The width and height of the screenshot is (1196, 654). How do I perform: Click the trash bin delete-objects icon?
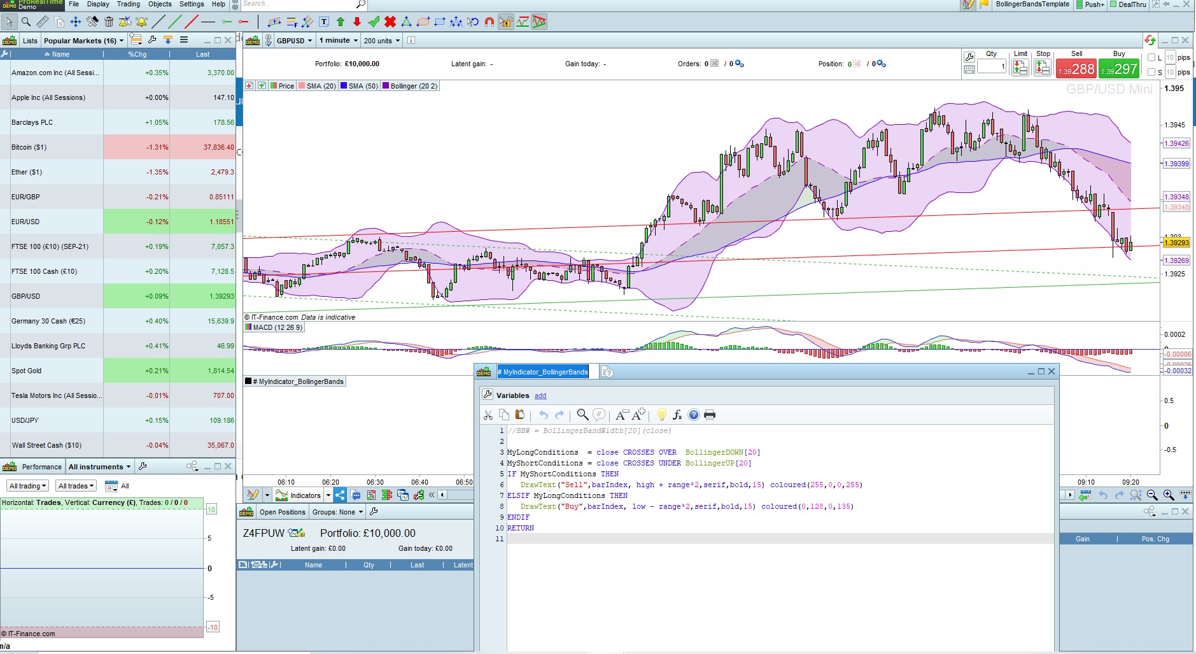click(109, 22)
